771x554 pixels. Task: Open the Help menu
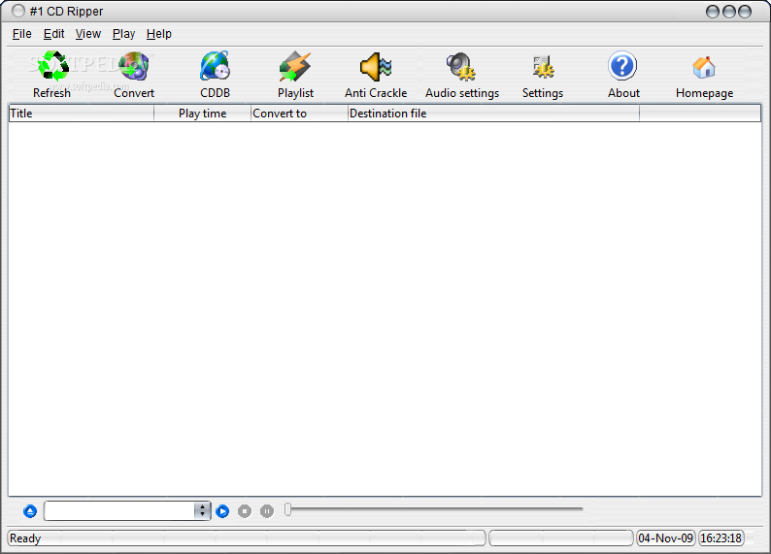[x=159, y=34]
